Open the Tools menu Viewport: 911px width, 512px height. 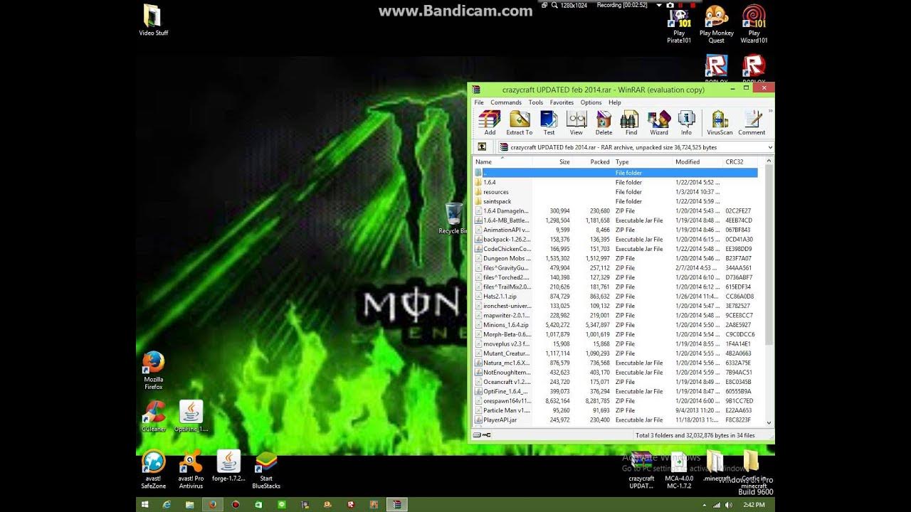536,102
